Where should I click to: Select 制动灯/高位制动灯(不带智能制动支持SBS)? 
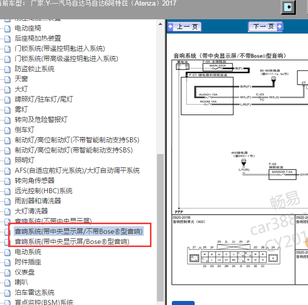77,140
